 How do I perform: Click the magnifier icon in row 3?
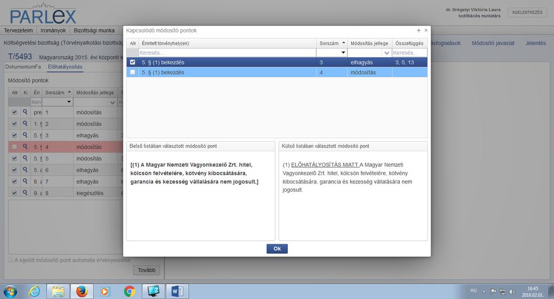point(25,135)
